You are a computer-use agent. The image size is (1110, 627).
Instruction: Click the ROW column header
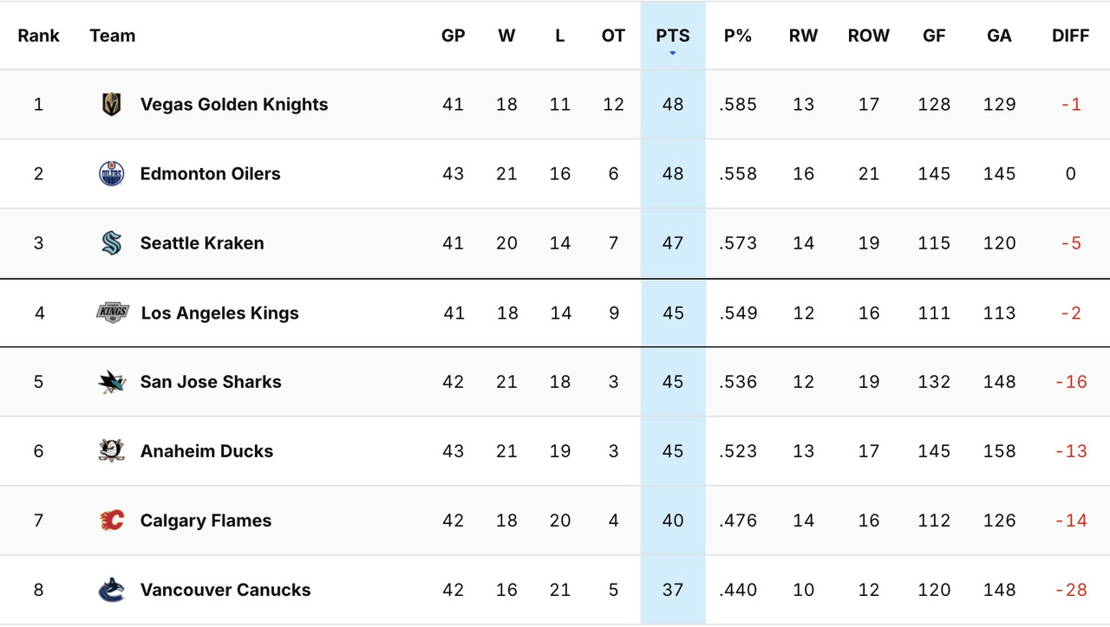point(868,36)
